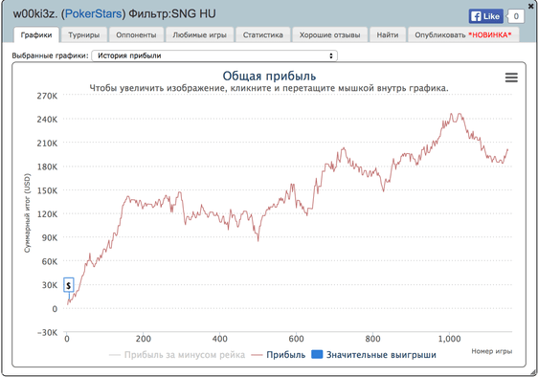This screenshot has height=377, width=538.
Task: Click the Общая прибыль chart title
Action: (x=269, y=76)
